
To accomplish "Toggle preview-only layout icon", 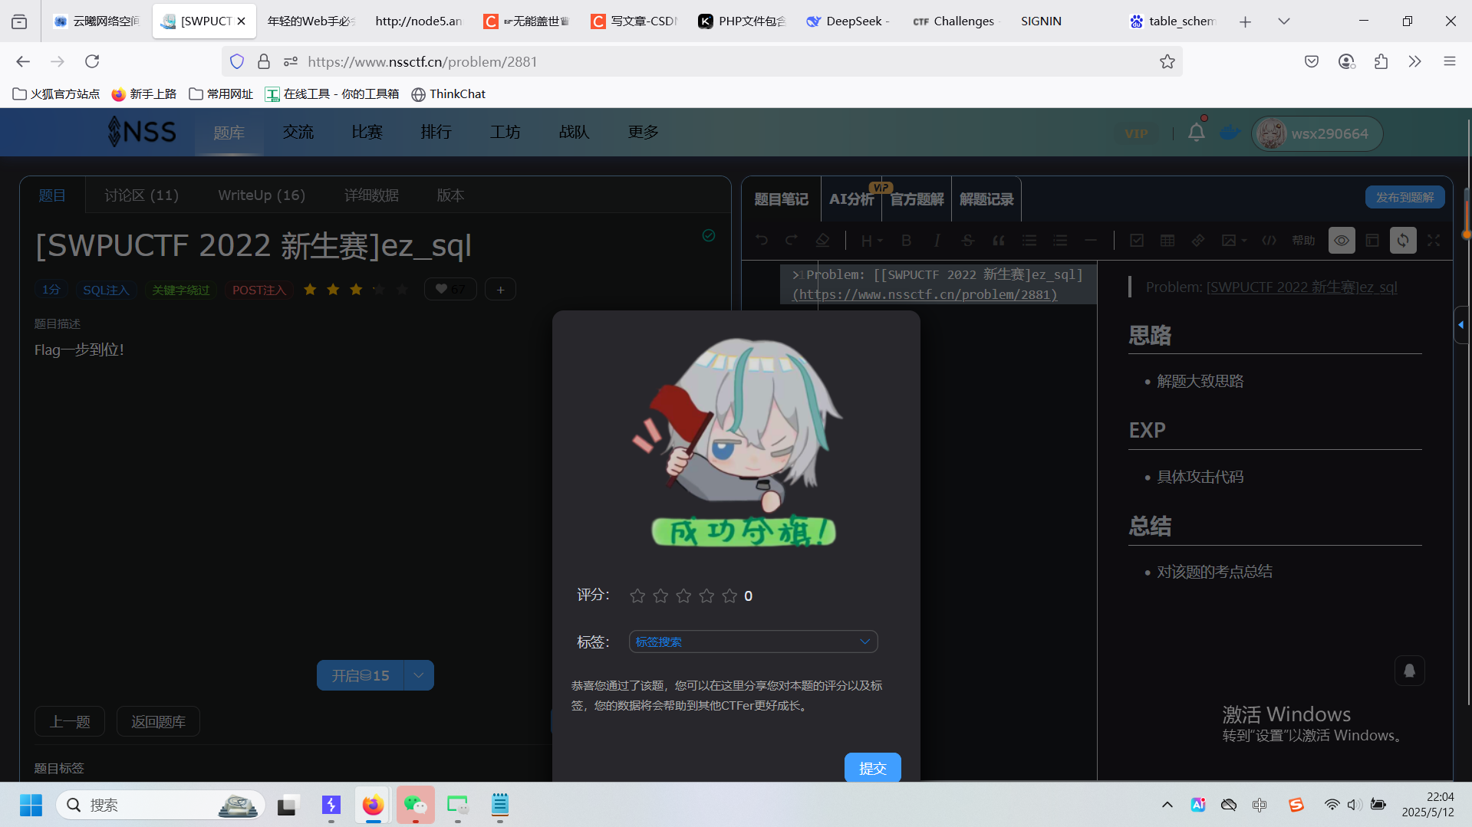I will (x=1372, y=241).
